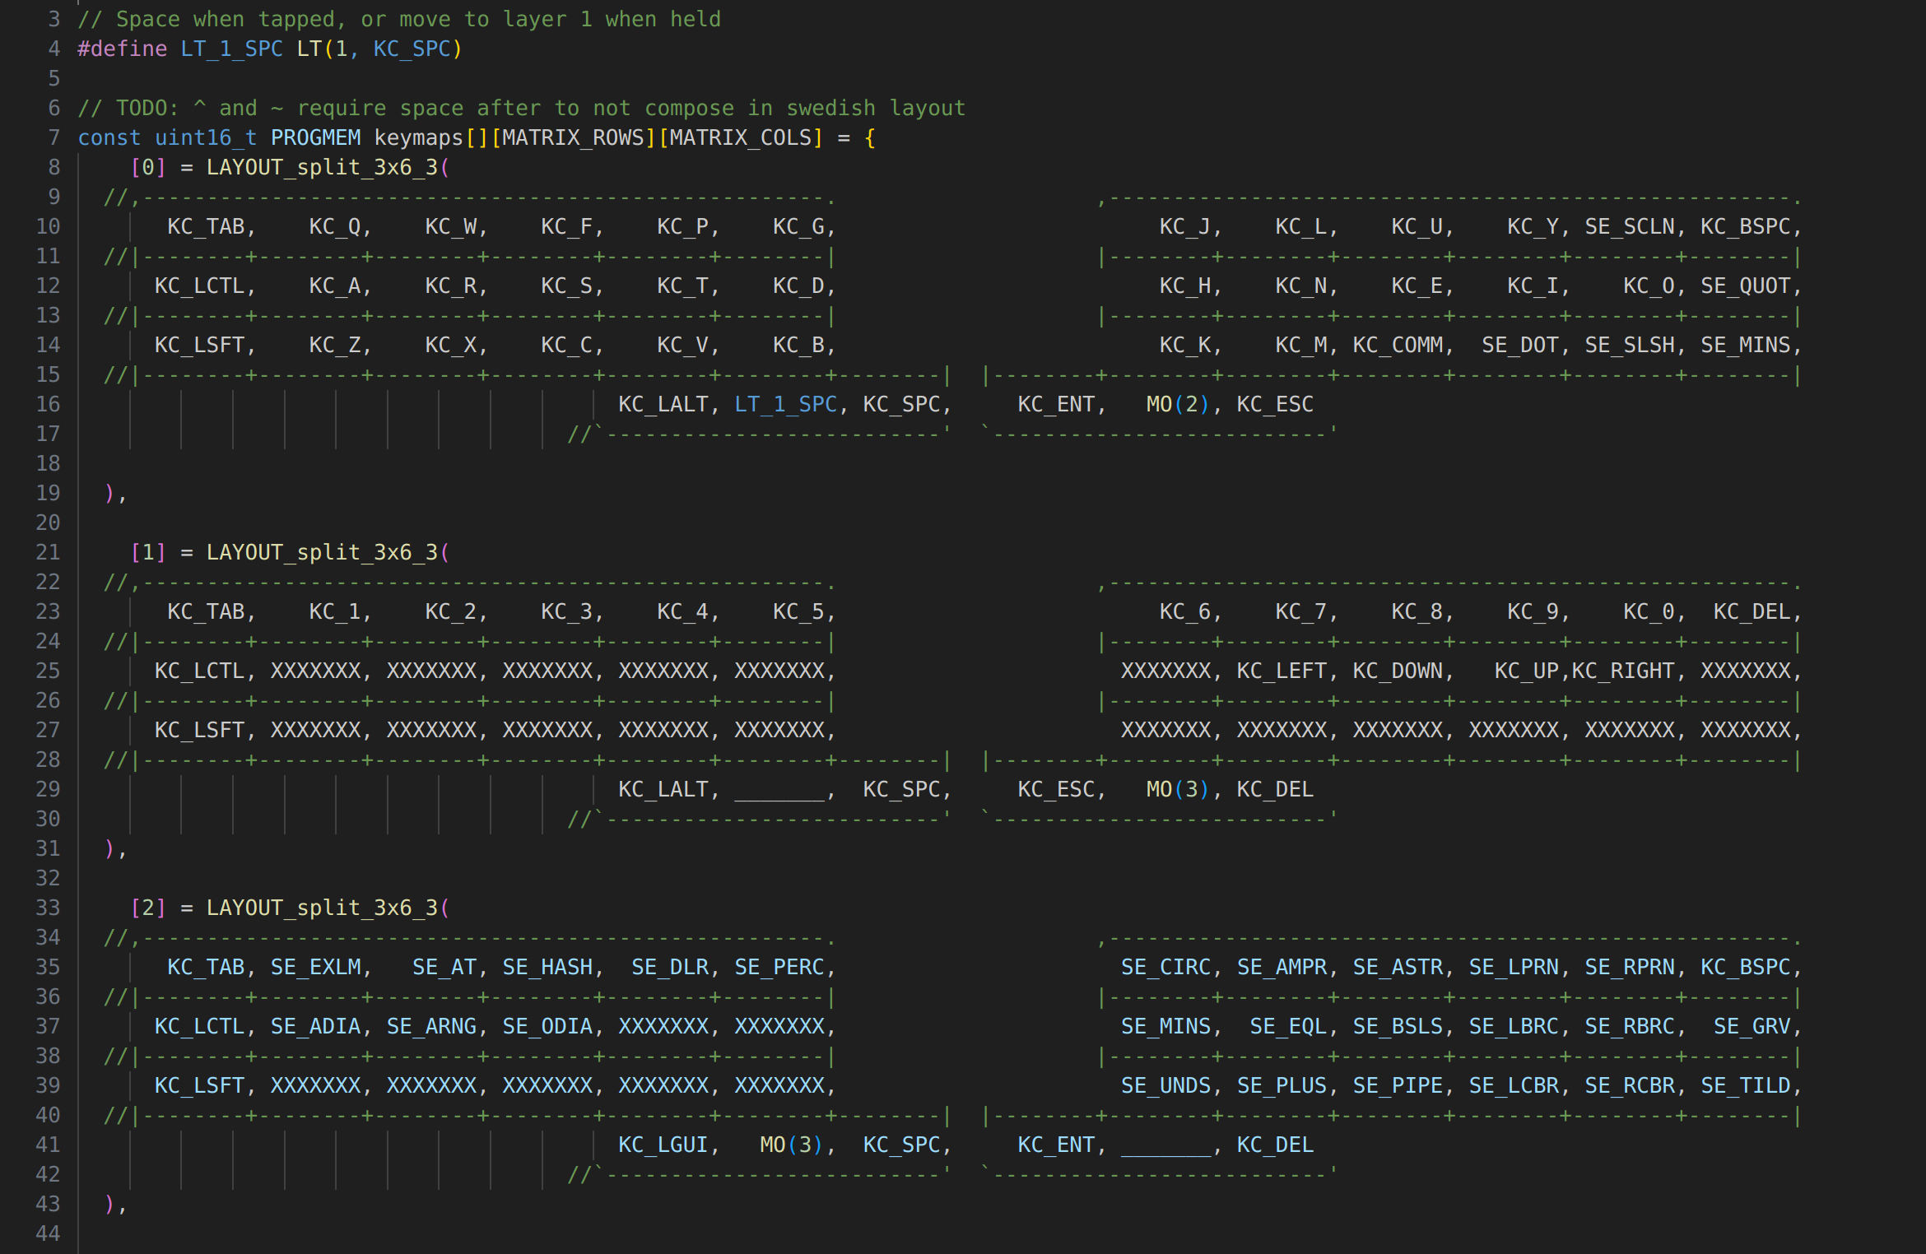
Task: Click the SE_CIRC keycode
Action: point(1165,967)
